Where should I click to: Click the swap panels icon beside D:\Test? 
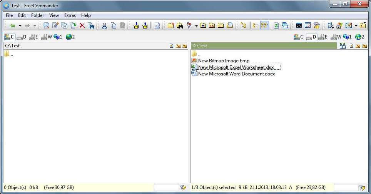tap(343, 46)
